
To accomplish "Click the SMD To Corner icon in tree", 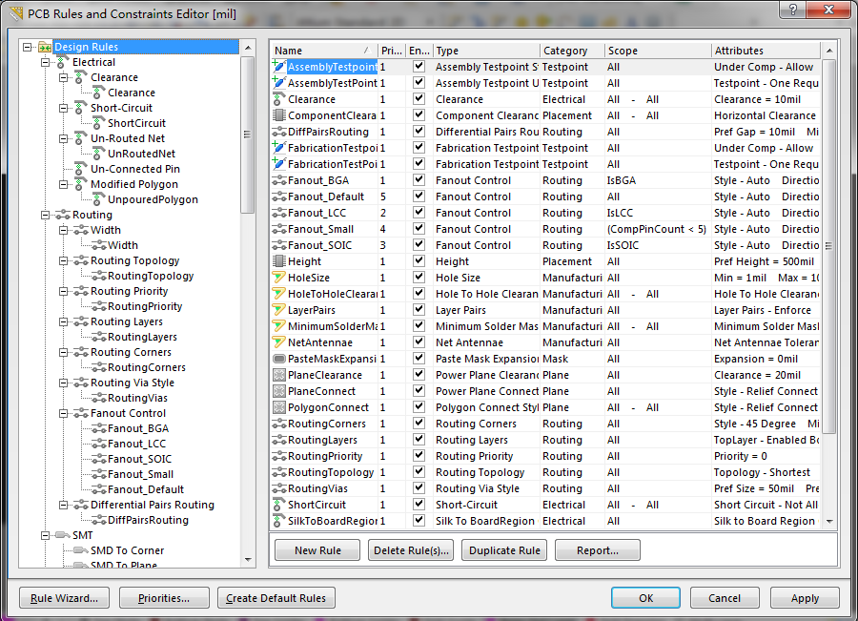I will pos(80,550).
